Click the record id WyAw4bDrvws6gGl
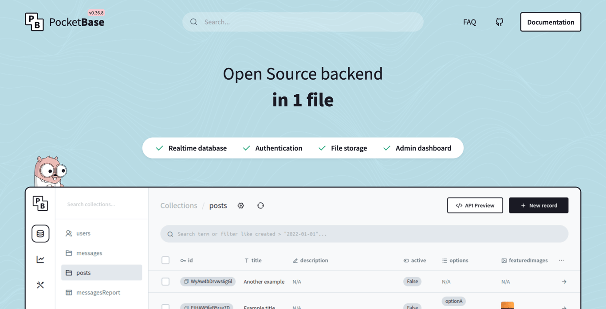 tap(211, 282)
